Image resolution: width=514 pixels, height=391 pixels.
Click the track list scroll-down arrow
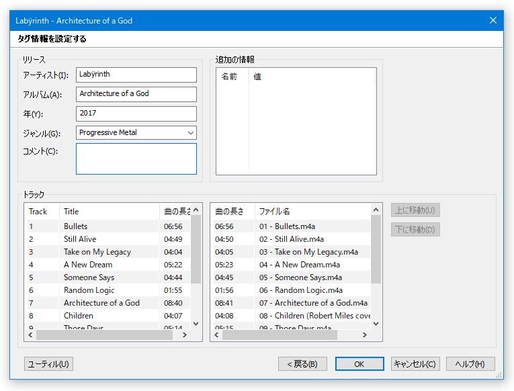point(196,324)
